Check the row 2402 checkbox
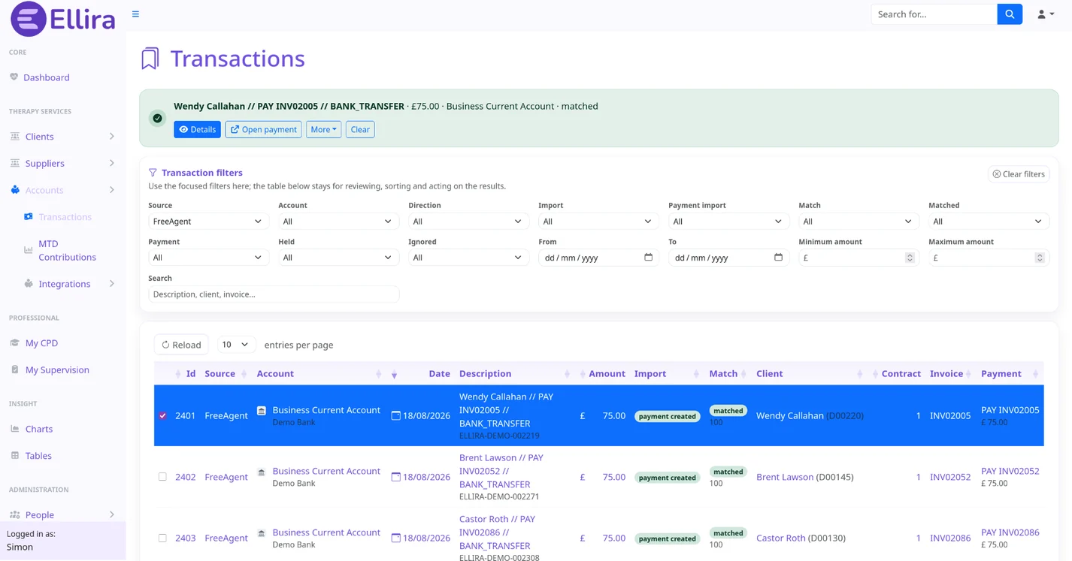 click(162, 477)
